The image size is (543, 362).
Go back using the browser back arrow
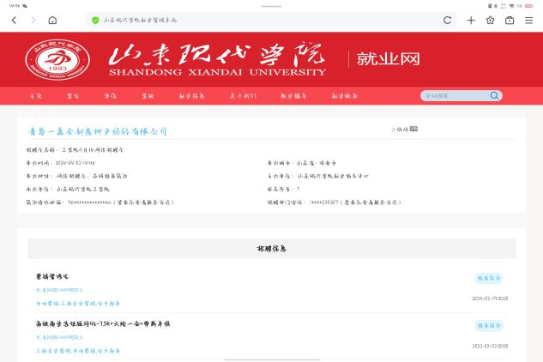point(14,20)
